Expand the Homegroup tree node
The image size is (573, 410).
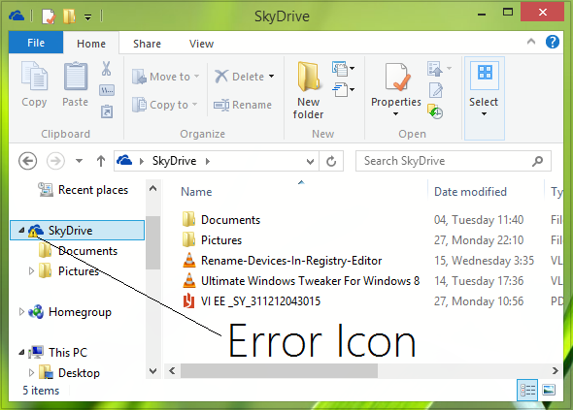point(21,312)
